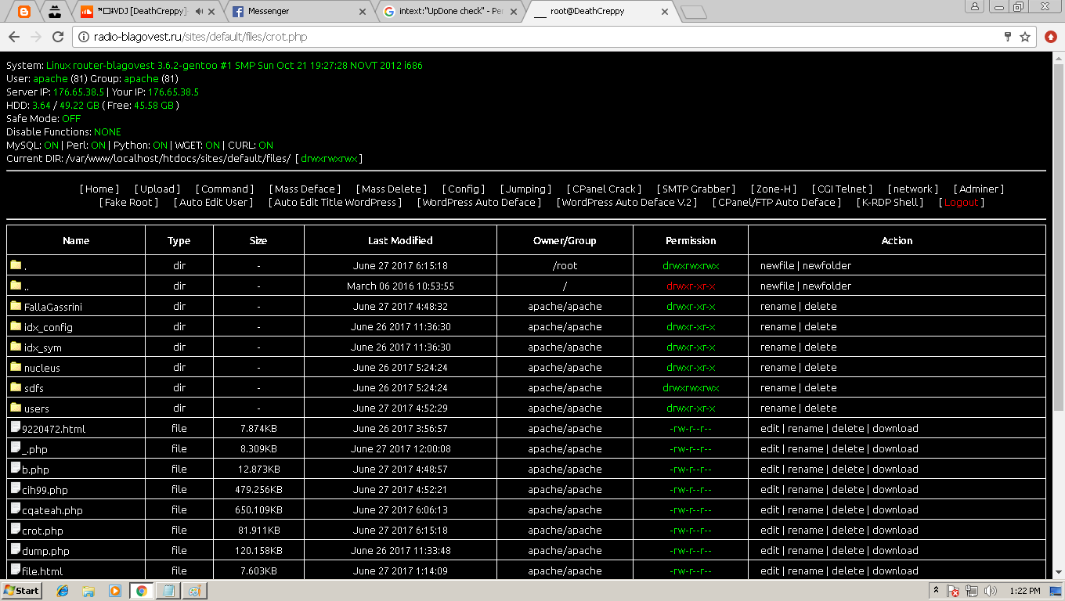Click edit next to b.php
Viewport: 1065px width, 601px height.
tap(771, 469)
